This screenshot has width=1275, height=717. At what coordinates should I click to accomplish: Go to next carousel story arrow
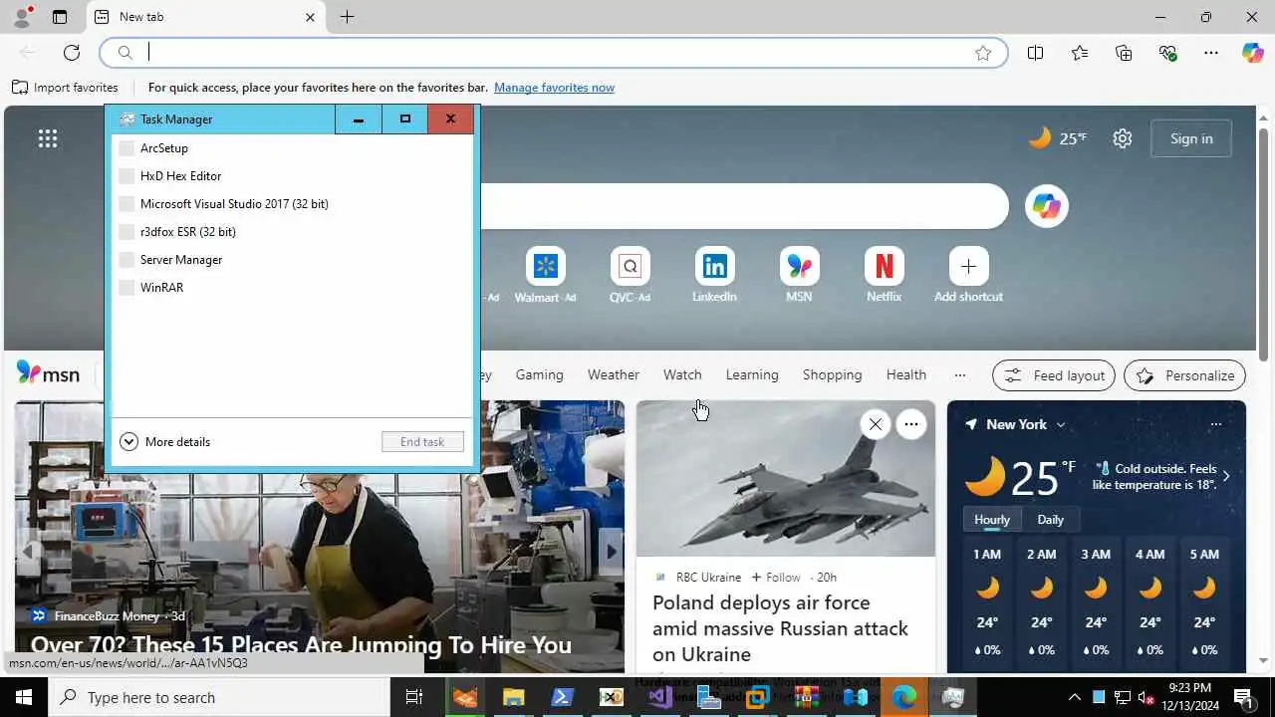point(611,550)
